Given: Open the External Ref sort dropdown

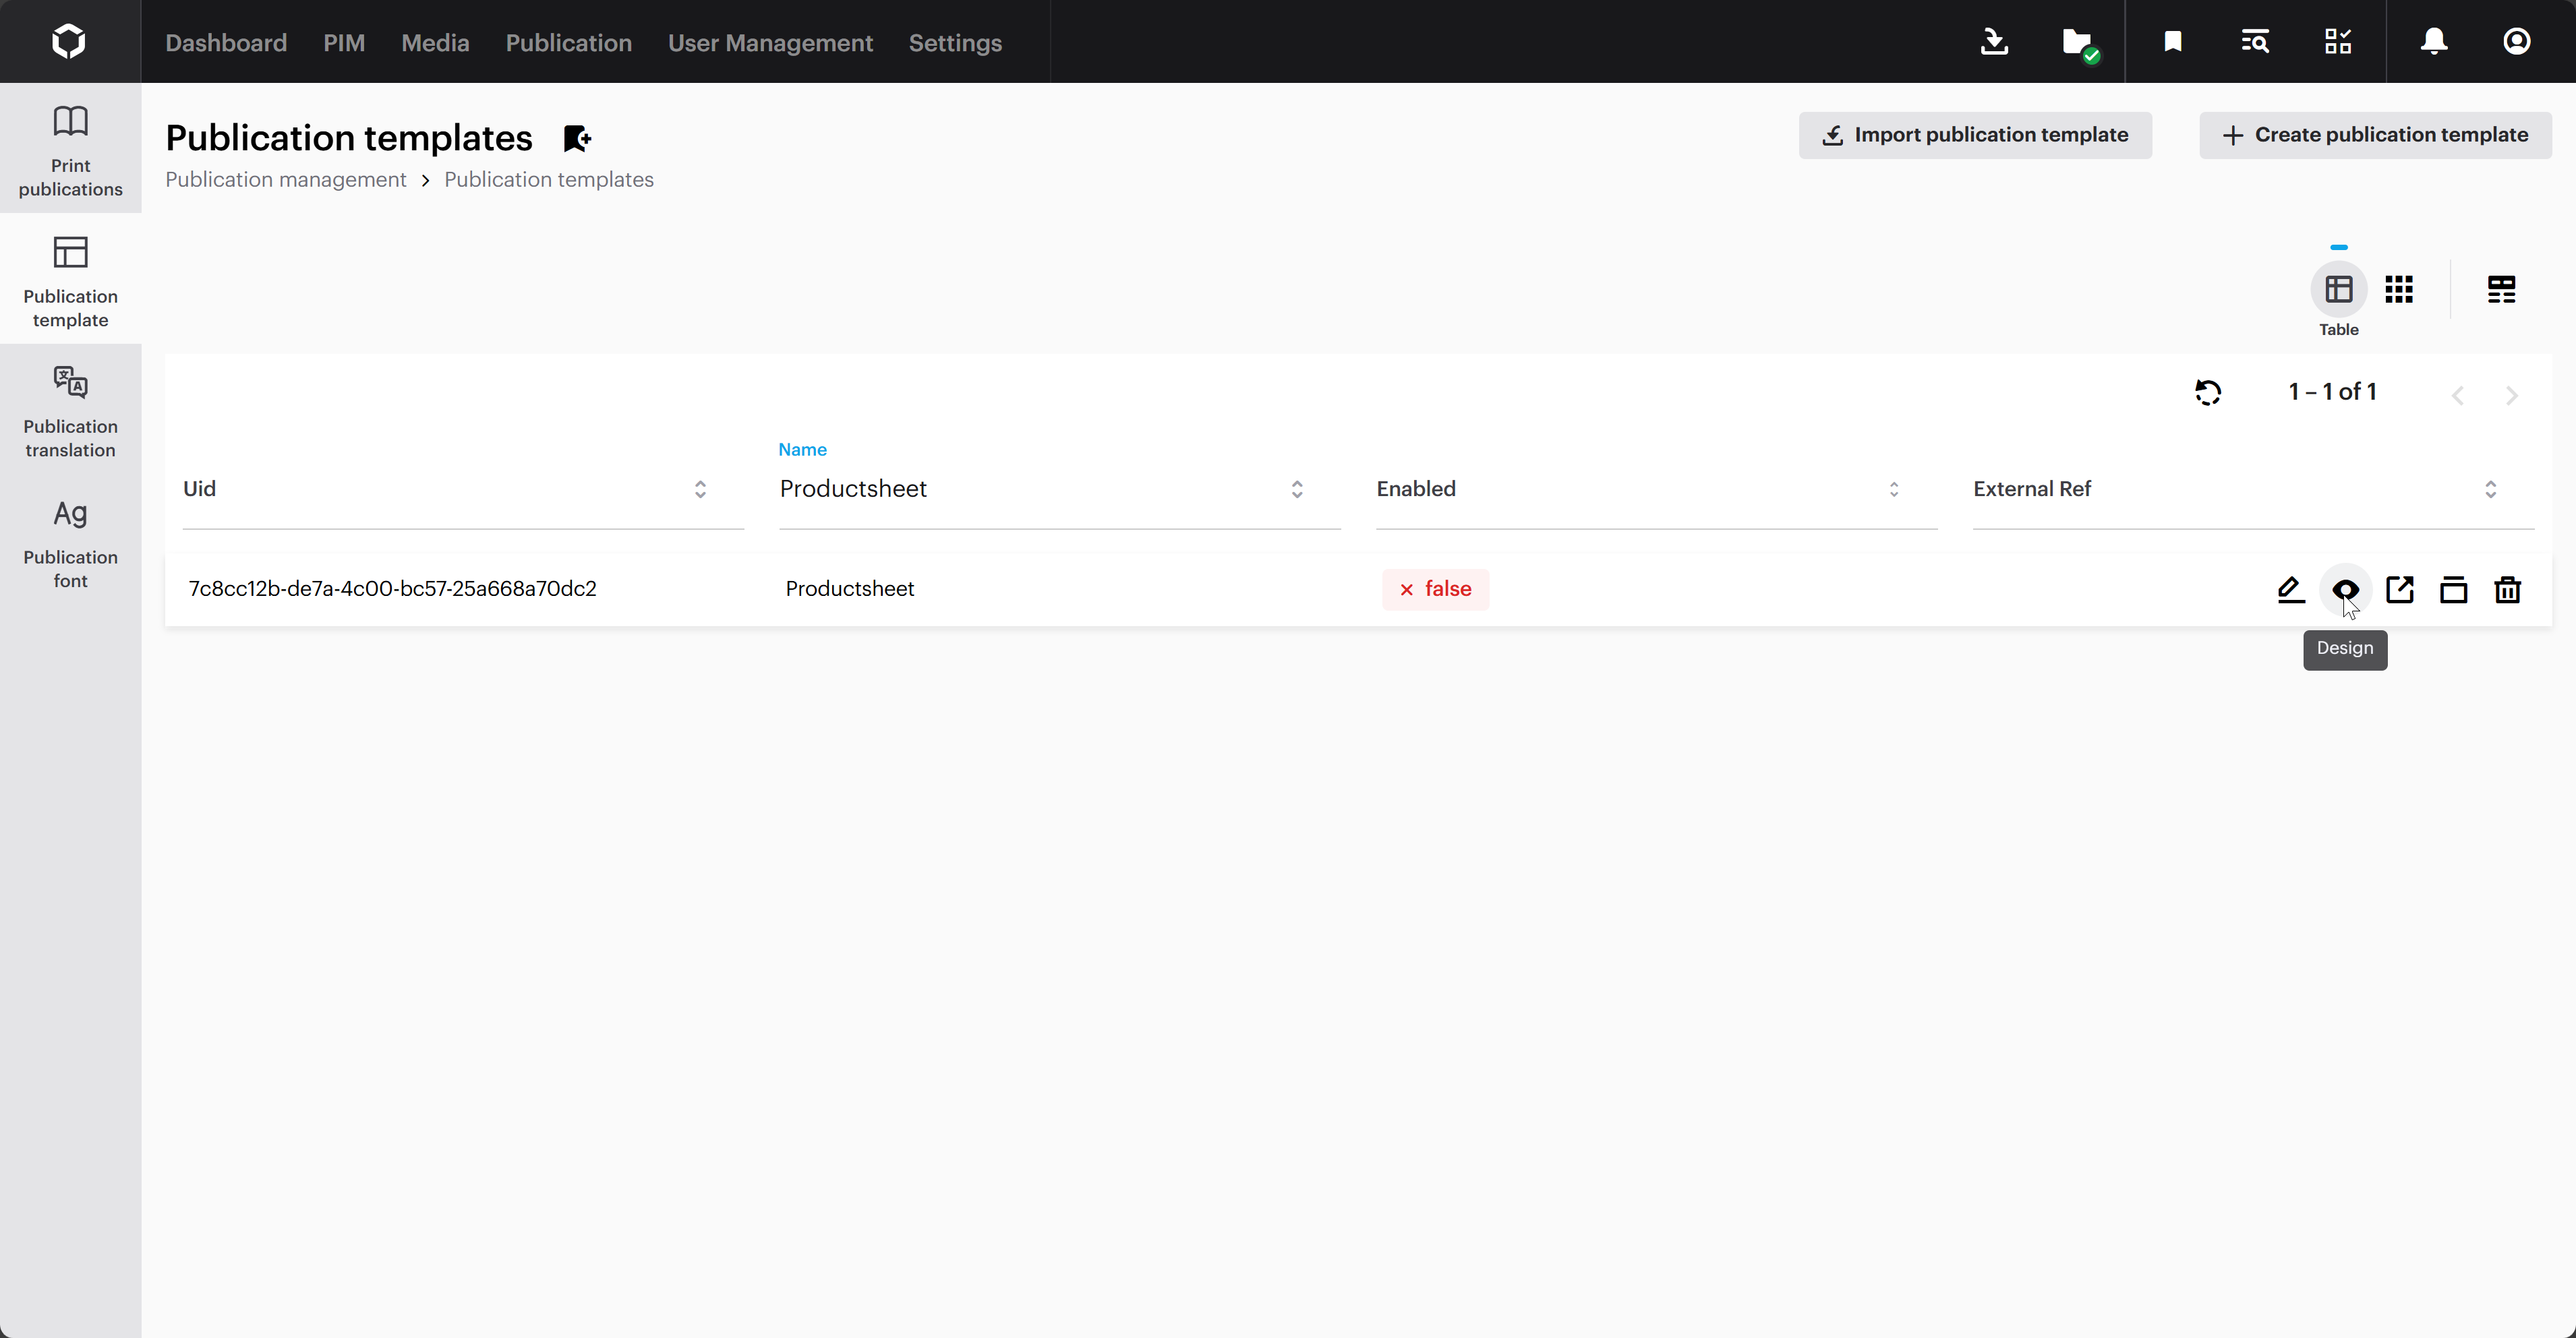Looking at the screenshot, I should tap(2491, 489).
